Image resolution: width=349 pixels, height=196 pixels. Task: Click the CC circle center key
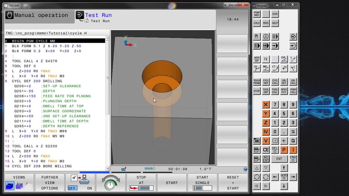[284, 68]
